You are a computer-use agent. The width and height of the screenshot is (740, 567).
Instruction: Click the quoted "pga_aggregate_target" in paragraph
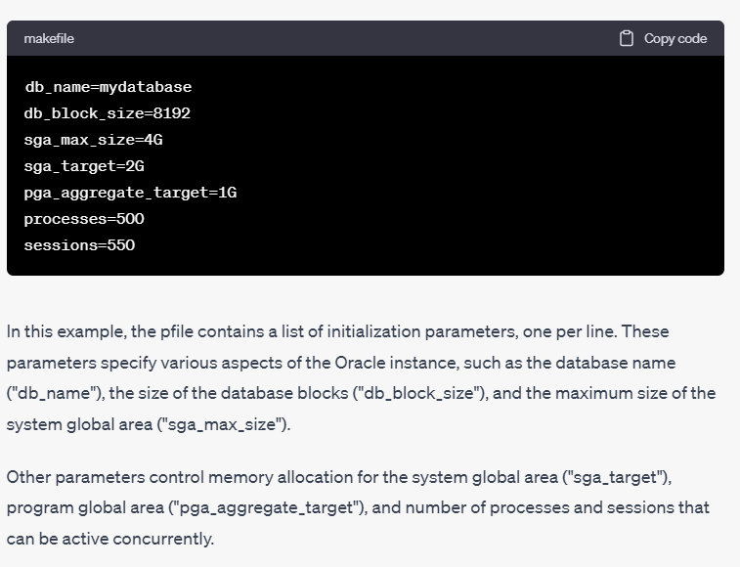[266, 507]
